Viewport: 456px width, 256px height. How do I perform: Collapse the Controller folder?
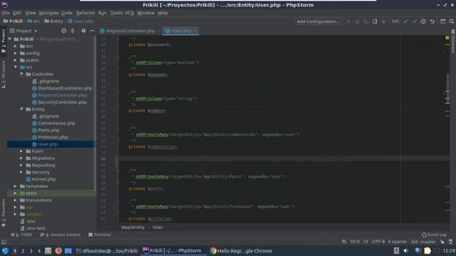pyautogui.click(x=21, y=74)
